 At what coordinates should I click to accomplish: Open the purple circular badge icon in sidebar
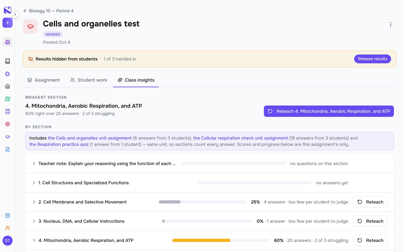[x=8, y=74]
